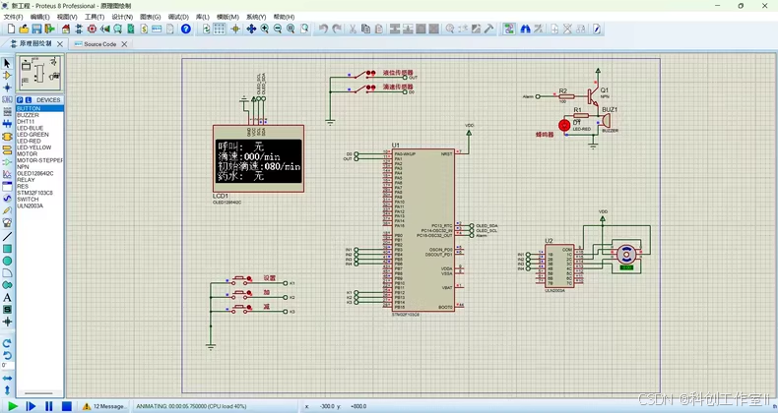Click the P pick devices button
The image size is (778, 413).
tap(20, 99)
